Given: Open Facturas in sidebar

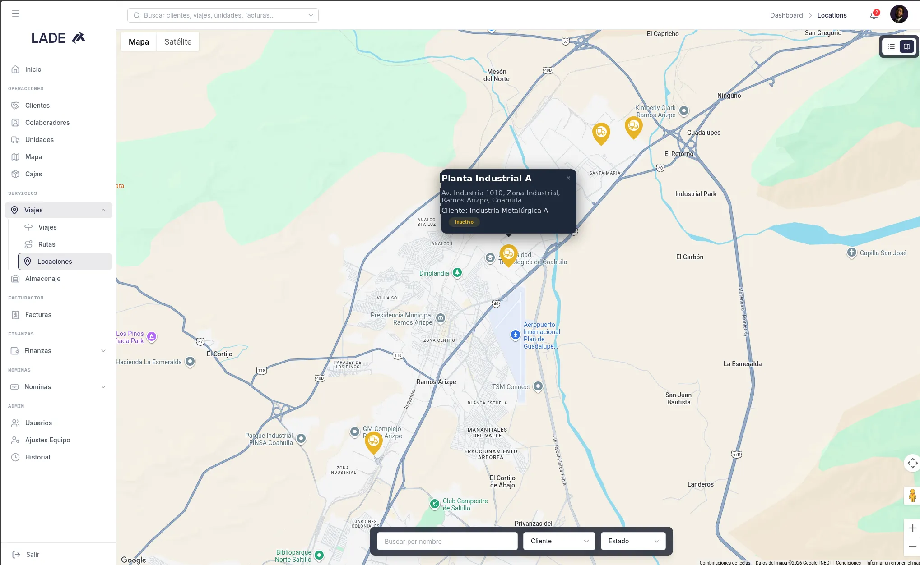Looking at the screenshot, I should [x=58, y=315].
